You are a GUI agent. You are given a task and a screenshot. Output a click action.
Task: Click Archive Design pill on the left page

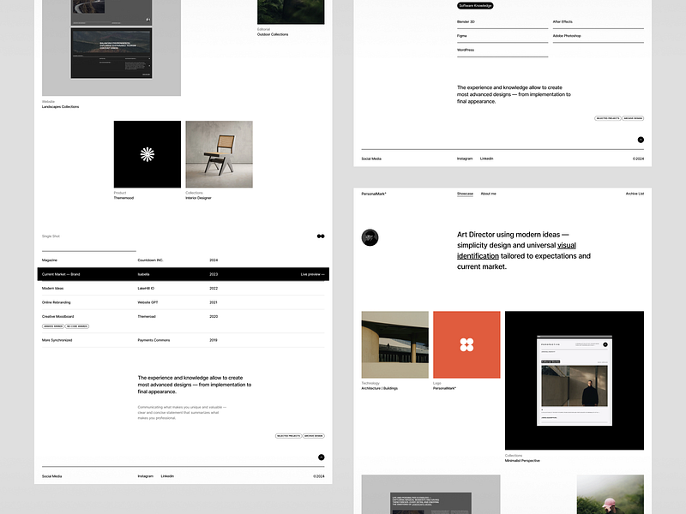pyautogui.click(x=313, y=436)
